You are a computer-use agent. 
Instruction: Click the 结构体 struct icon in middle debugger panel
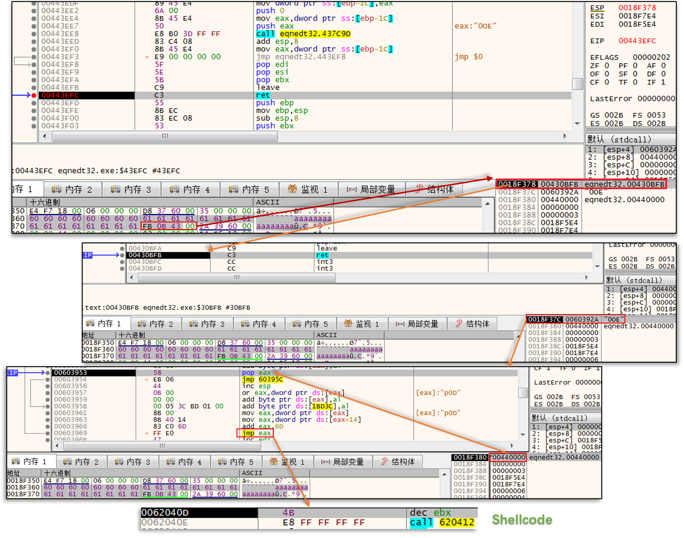[459, 324]
